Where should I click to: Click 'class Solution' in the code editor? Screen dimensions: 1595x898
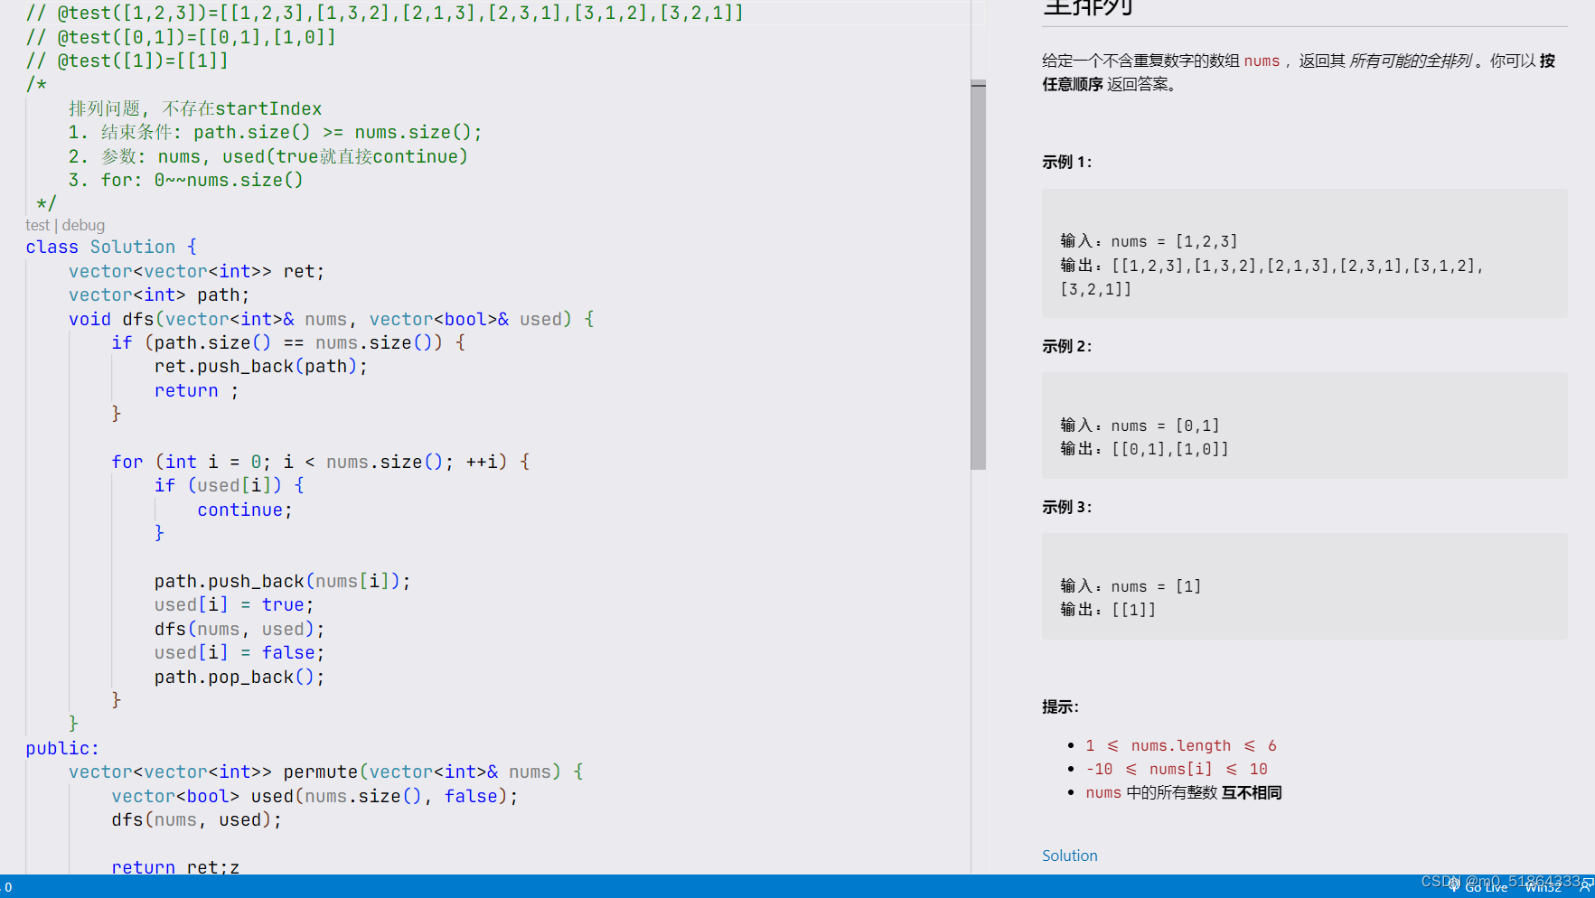pyautogui.click(x=100, y=247)
